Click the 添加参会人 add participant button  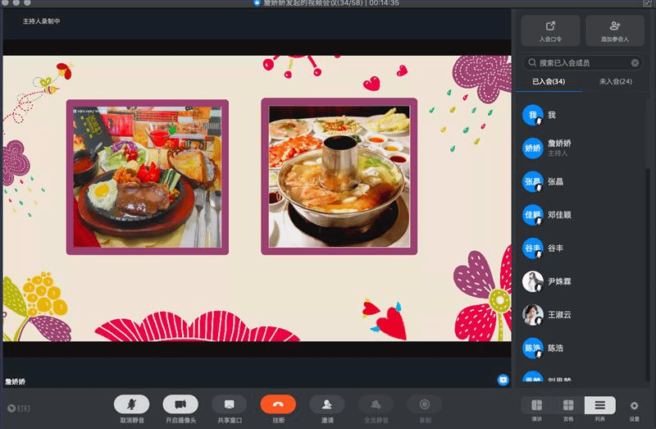[x=614, y=30]
